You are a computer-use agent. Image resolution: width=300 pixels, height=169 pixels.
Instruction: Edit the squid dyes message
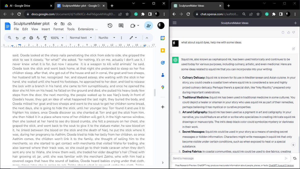point(293,49)
